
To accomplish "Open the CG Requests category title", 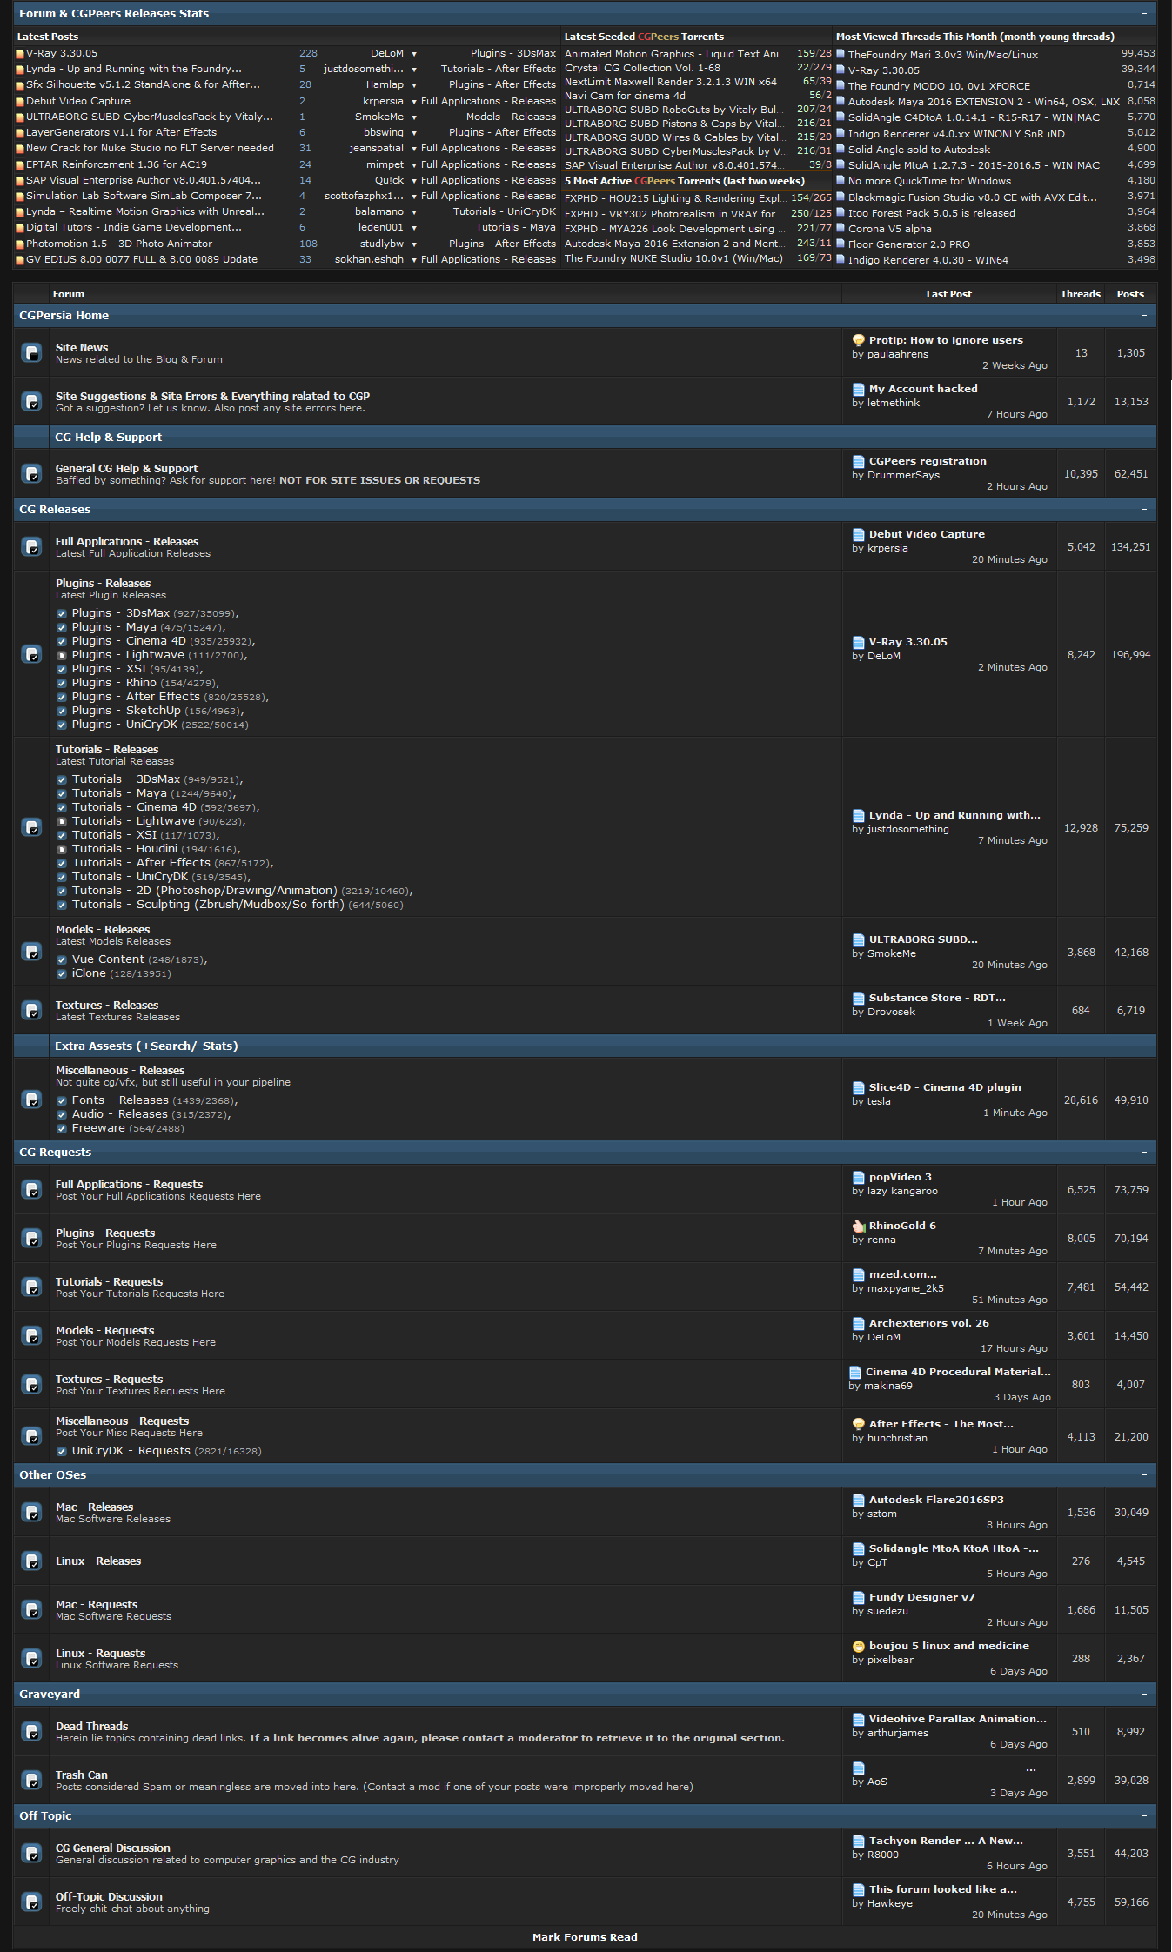I will [55, 1152].
